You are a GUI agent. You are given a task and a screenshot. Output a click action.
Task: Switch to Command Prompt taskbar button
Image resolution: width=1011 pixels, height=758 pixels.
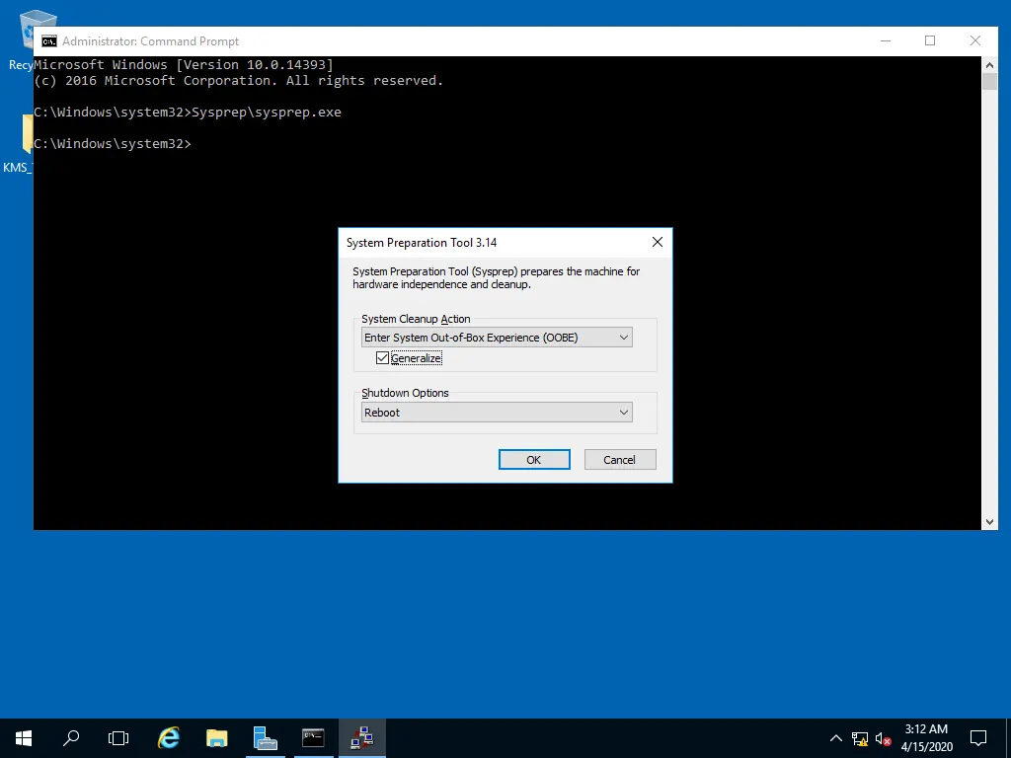click(313, 738)
